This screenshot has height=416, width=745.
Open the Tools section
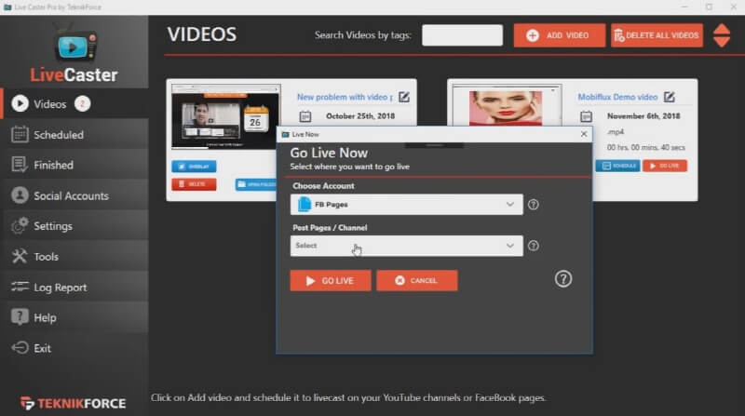point(75,257)
